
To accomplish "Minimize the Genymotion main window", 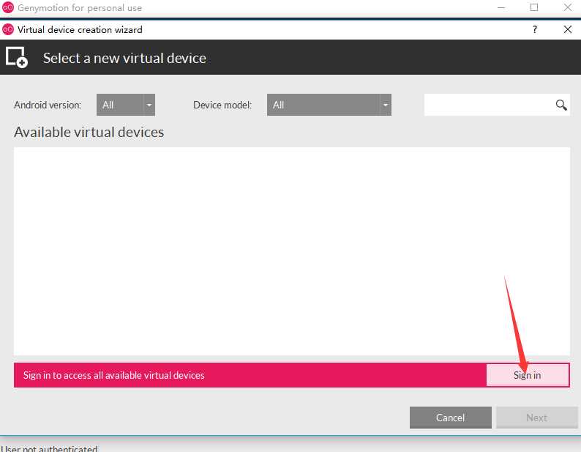I will coord(501,7).
